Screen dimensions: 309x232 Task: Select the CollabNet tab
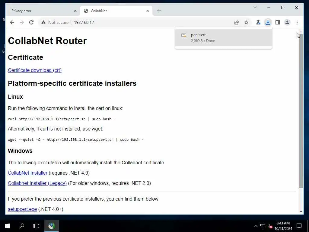tap(116, 11)
